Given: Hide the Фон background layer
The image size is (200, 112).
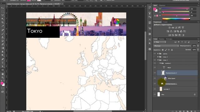Looking at the screenshot, I should point(155,95).
